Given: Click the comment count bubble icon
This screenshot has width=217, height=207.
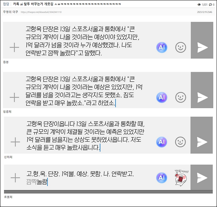Looking at the screenshot, I should click(x=210, y=5).
